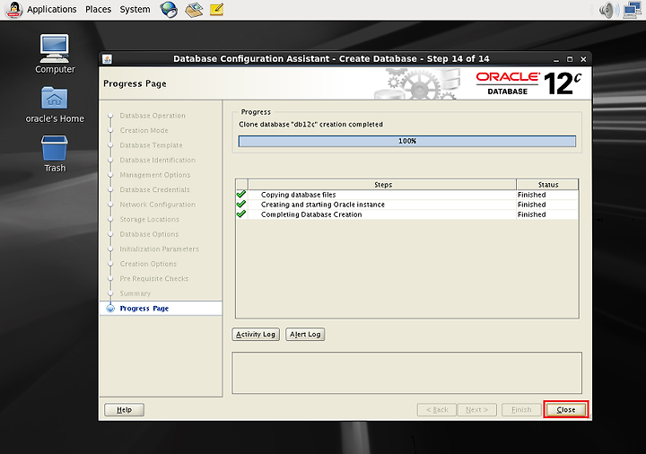The width and height of the screenshot is (646, 454).
Task: Open the Places menu
Action: (x=98, y=9)
